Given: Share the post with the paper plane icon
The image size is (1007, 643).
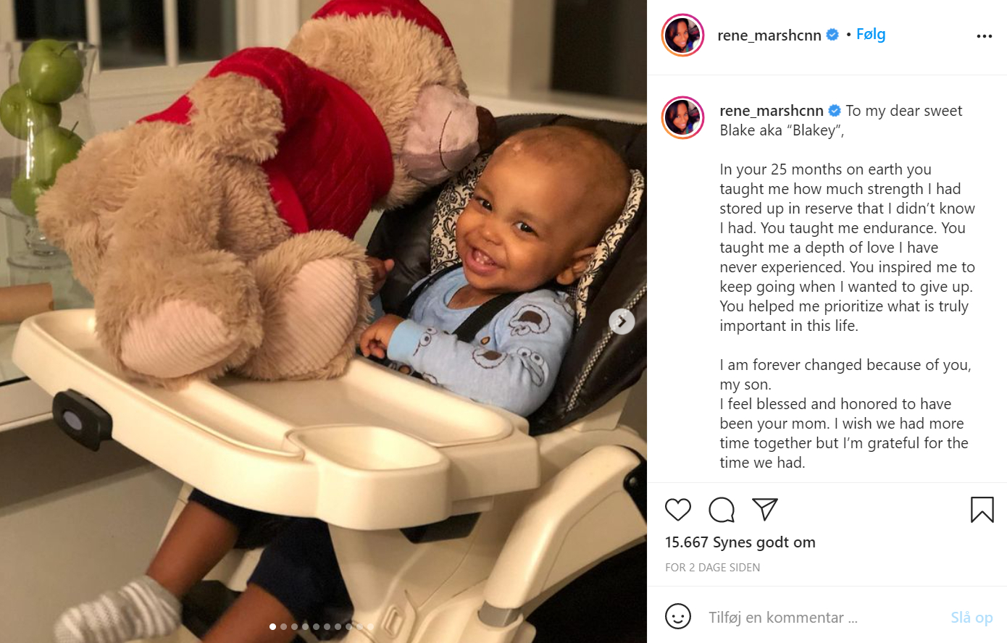Looking at the screenshot, I should tap(765, 509).
